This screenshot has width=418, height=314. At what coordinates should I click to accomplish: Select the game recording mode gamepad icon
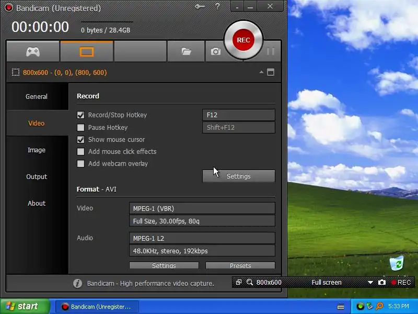pos(33,51)
